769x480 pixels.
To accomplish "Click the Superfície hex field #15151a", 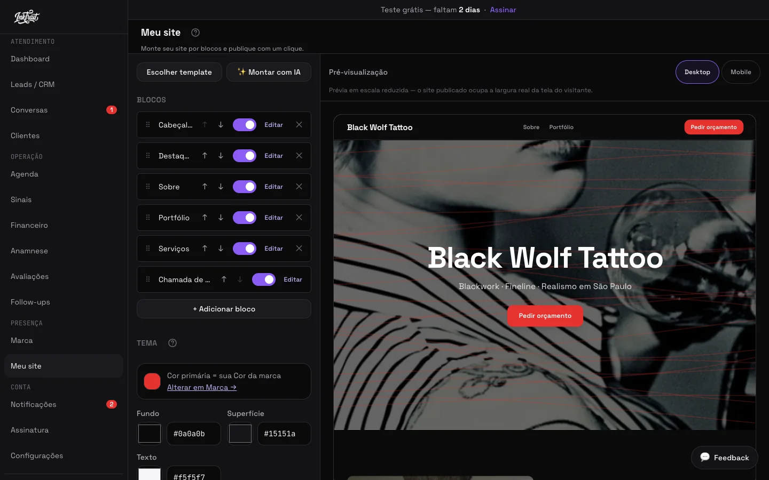I will coord(284,434).
